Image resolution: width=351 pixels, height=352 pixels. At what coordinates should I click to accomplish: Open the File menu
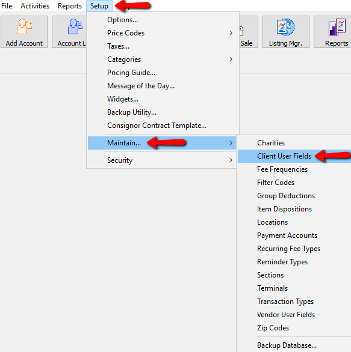pos(7,6)
